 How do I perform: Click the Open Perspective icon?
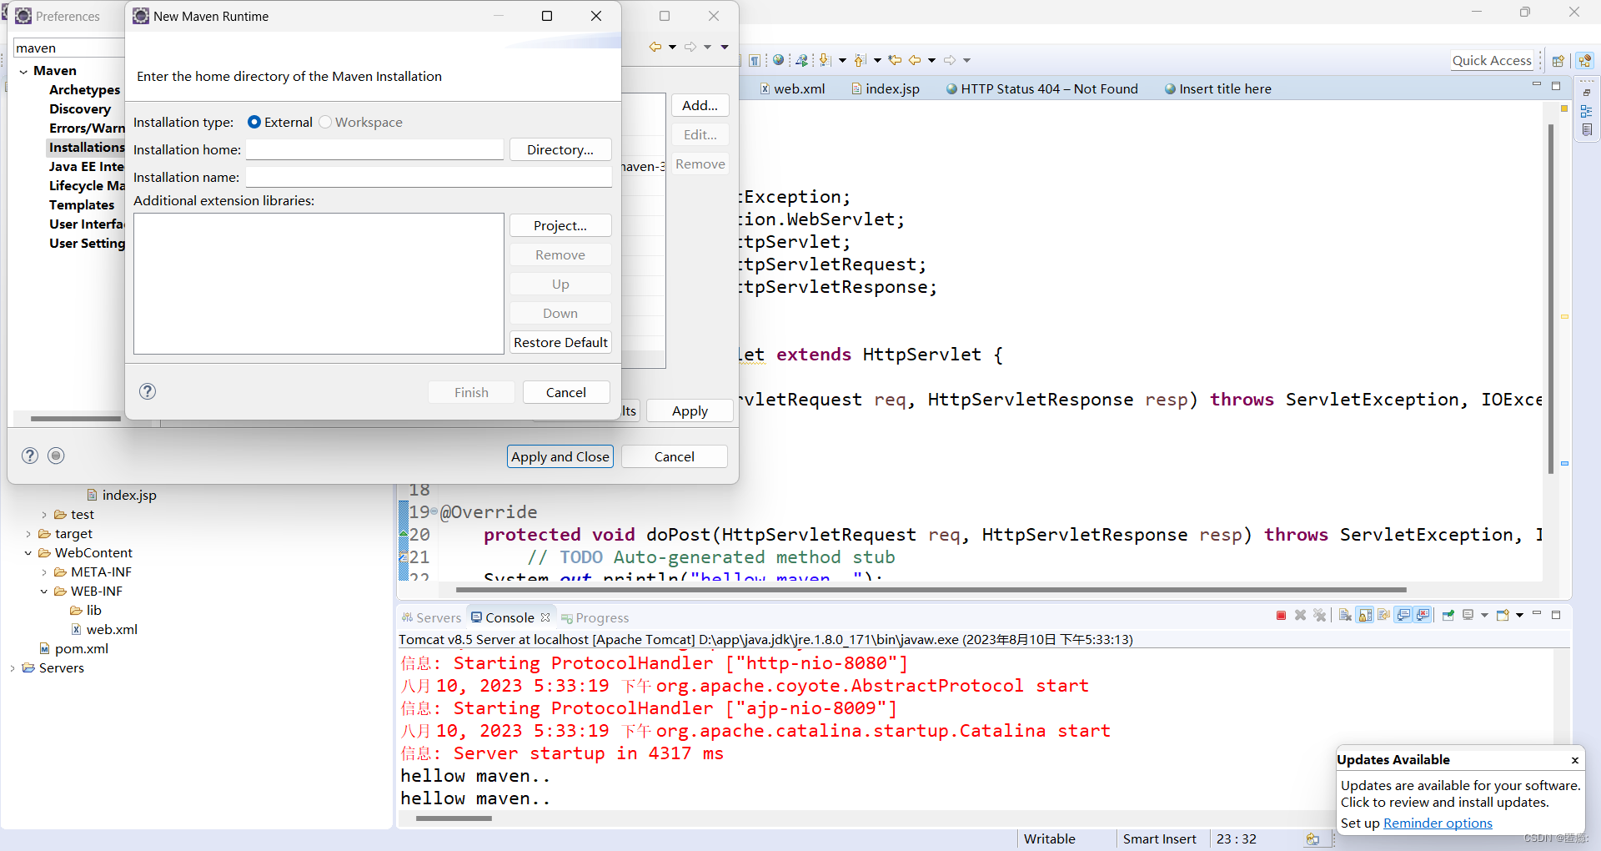tap(1558, 60)
